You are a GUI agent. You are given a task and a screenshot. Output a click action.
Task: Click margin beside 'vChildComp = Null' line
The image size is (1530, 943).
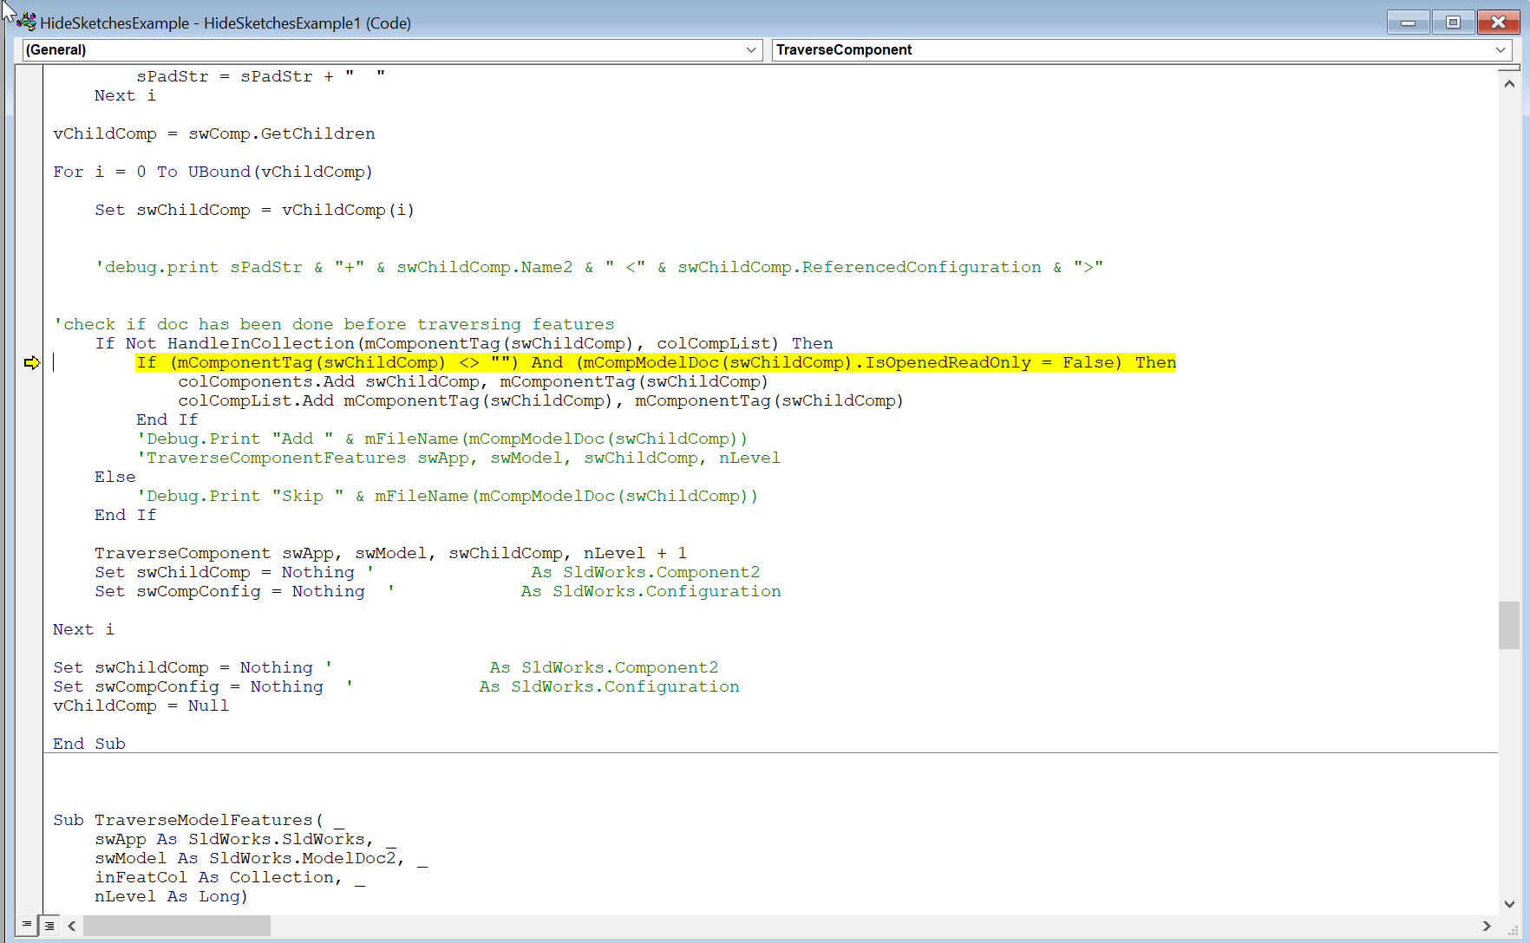tap(29, 706)
